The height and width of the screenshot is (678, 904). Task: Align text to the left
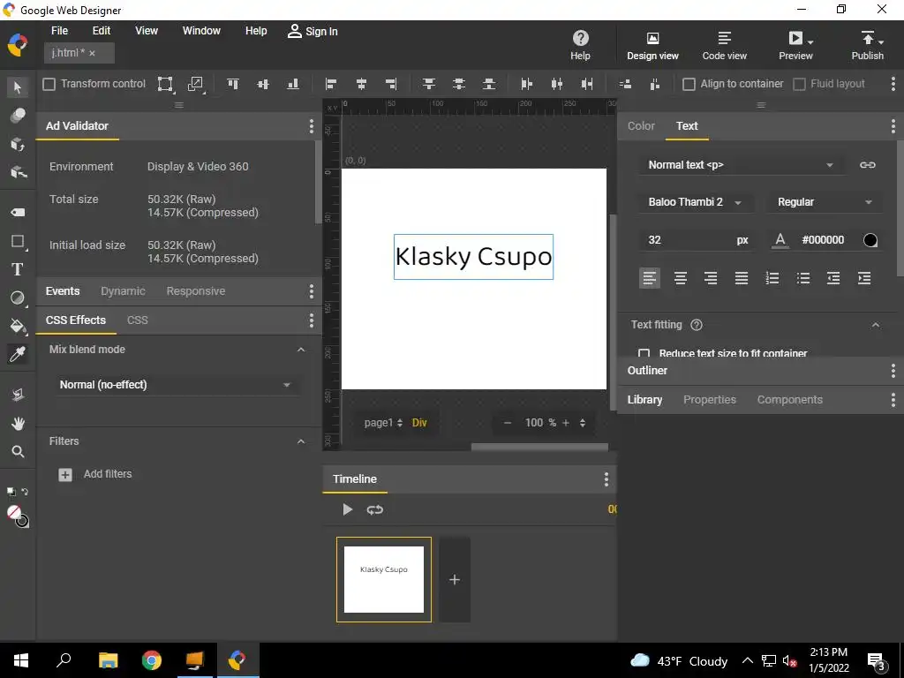click(650, 278)
